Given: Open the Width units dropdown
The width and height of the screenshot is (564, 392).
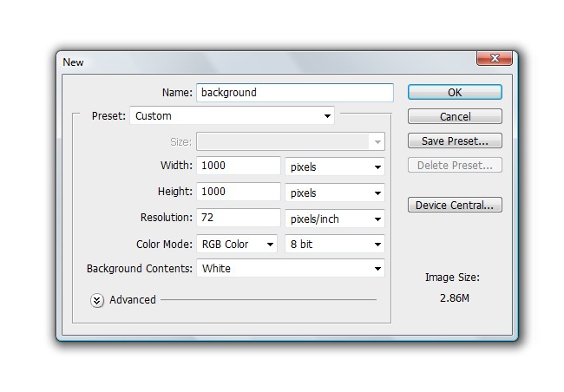Looking at the screenshot, I should [335, 167].
